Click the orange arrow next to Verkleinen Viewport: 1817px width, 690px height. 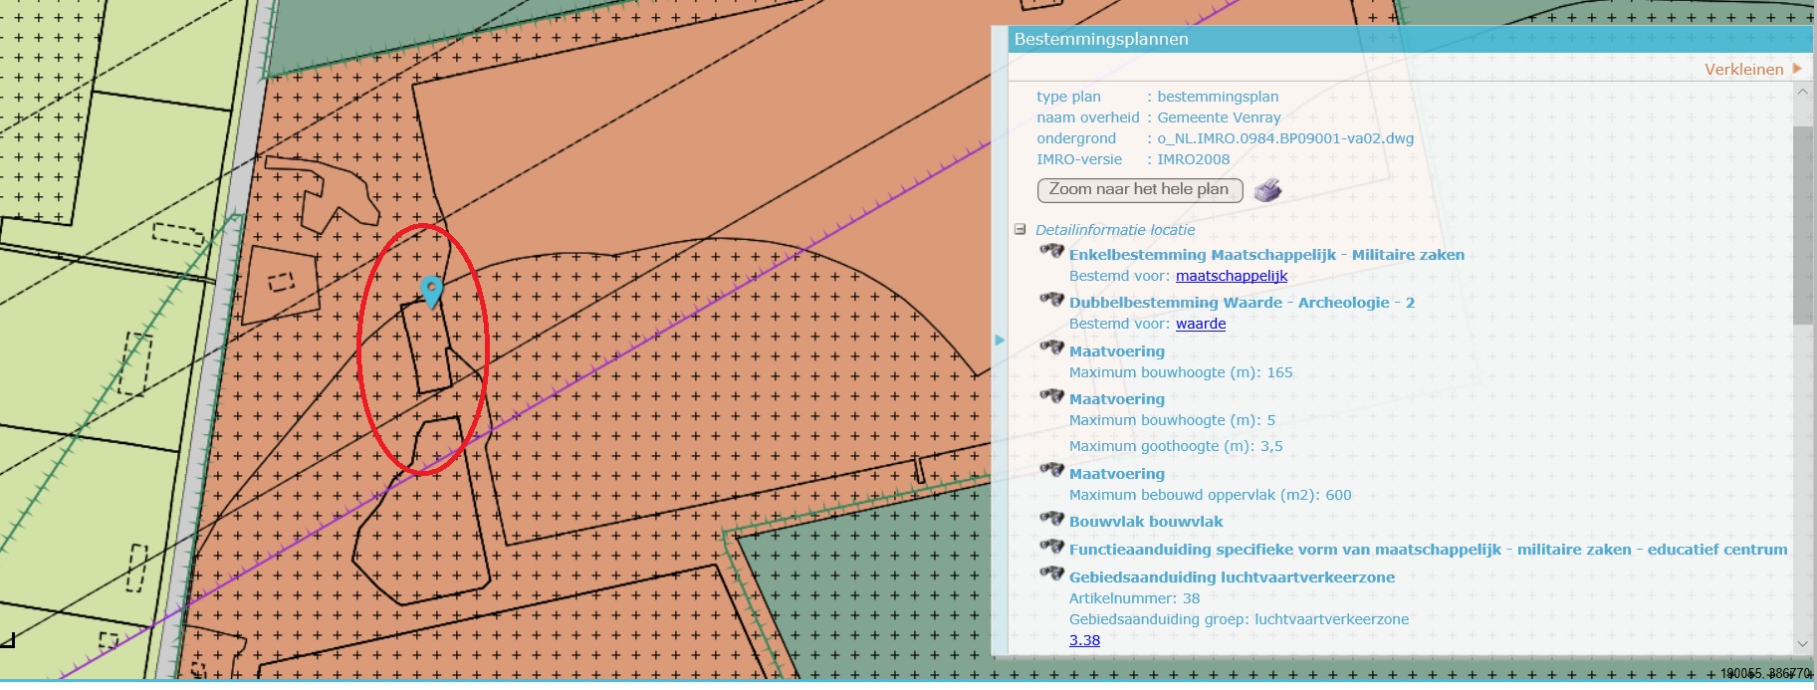point(1797,69)
